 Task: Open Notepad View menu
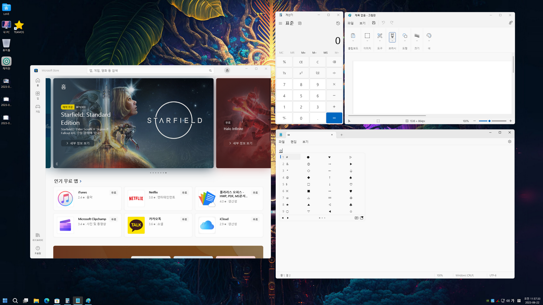[305, 142]
